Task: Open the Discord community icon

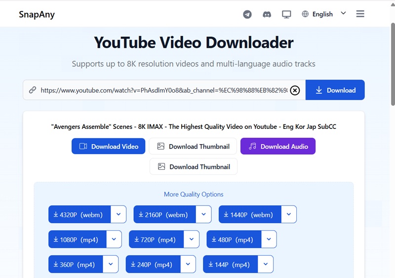Action: coord(267,14)
